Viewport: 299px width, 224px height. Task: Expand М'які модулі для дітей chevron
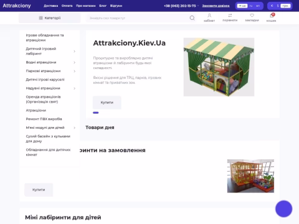tap(75, 128)
